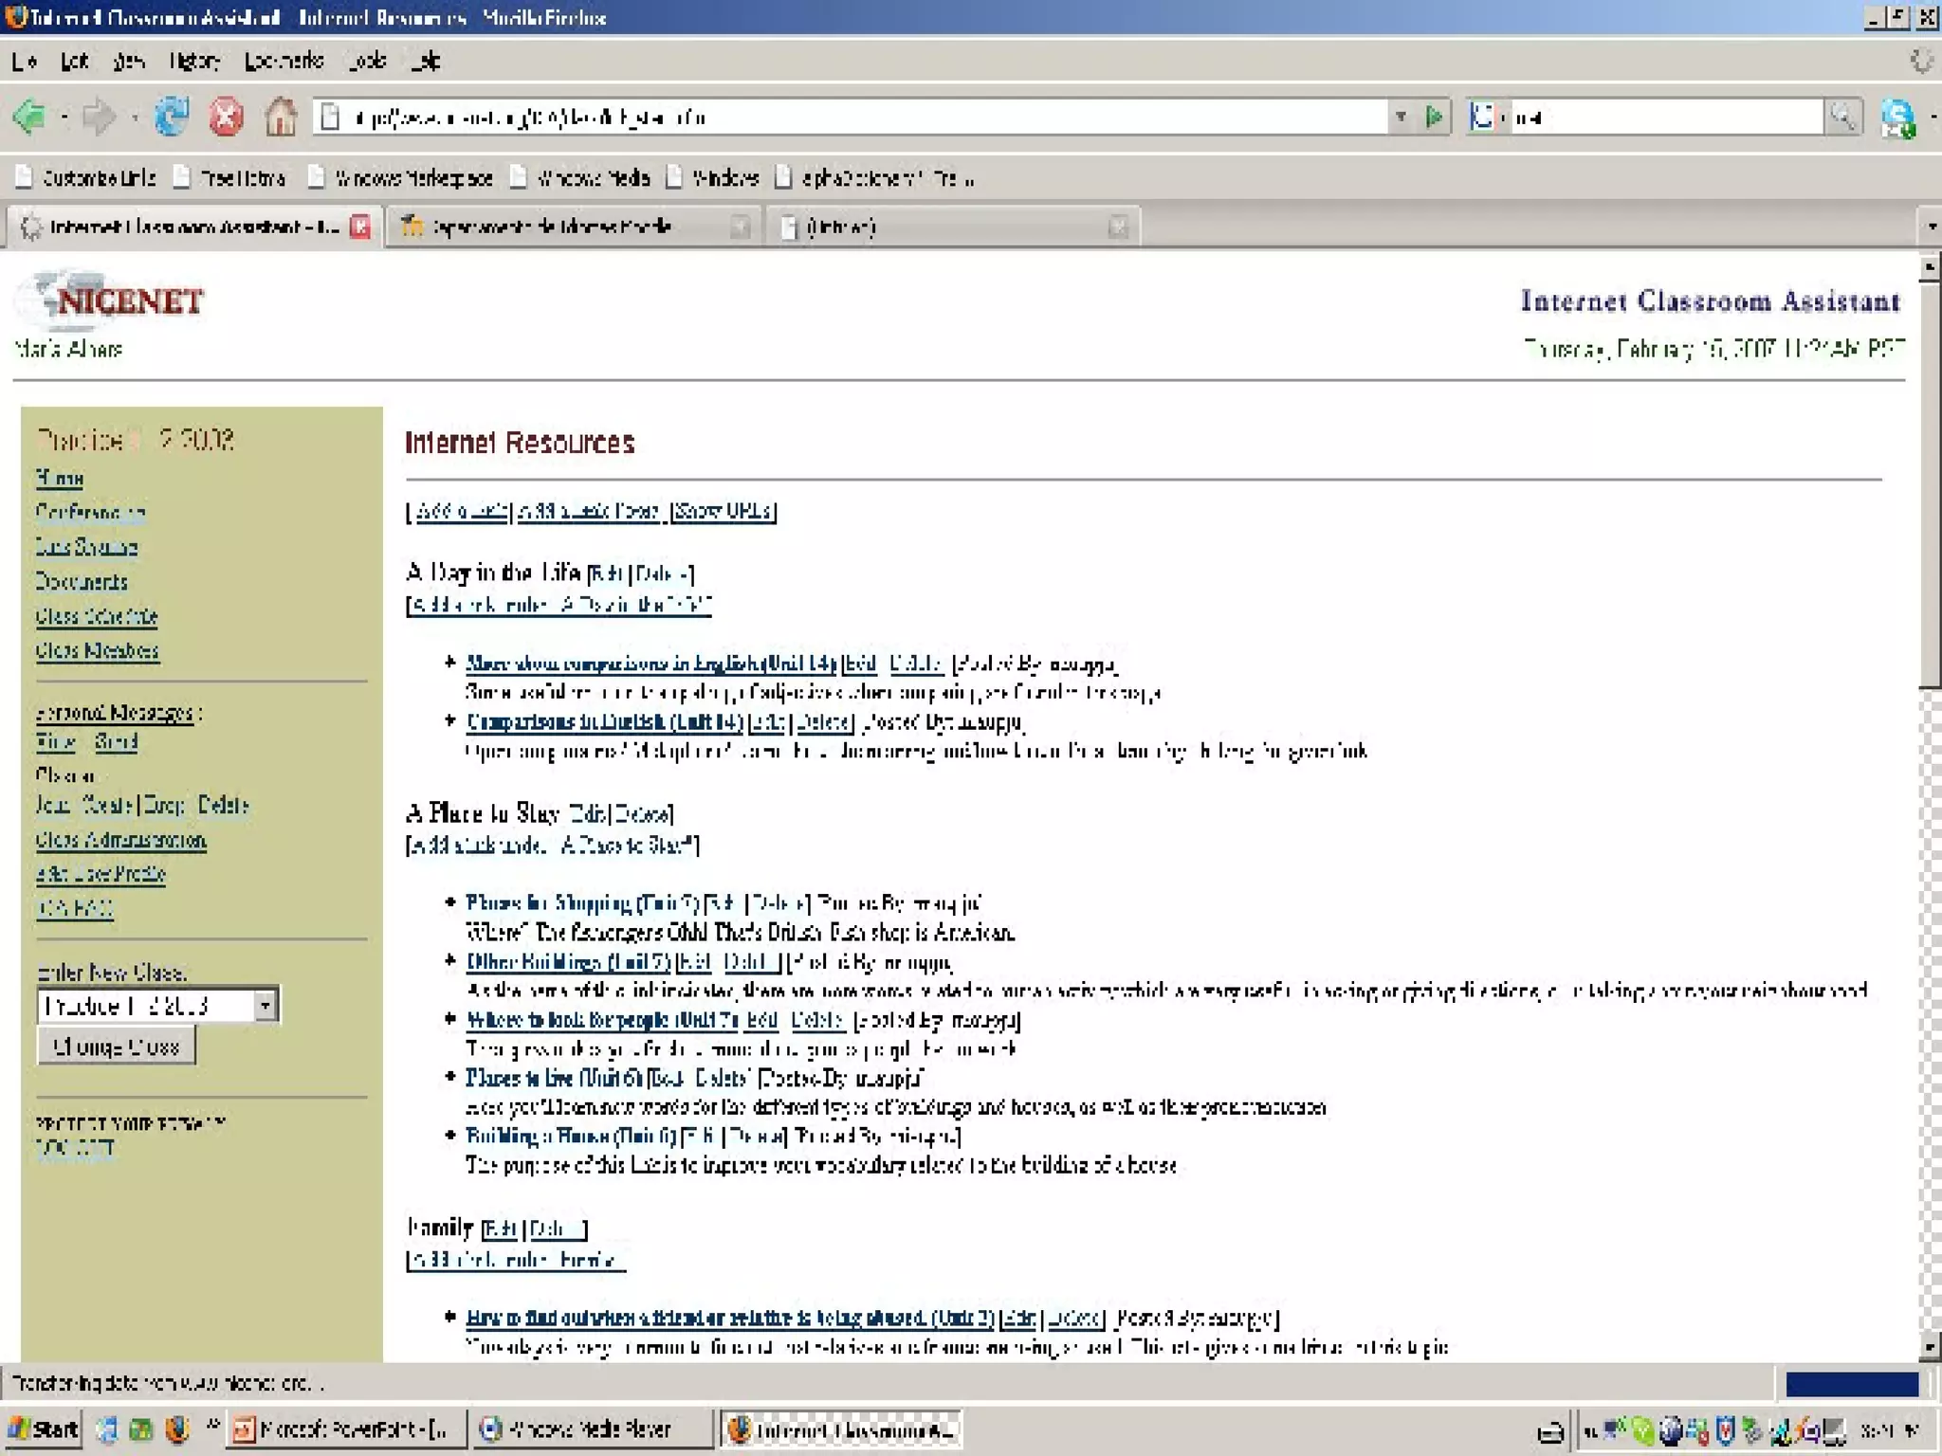Open the tab list dropdown arrow
The image size is (1942, 1456).
[x=1932, y=227]
